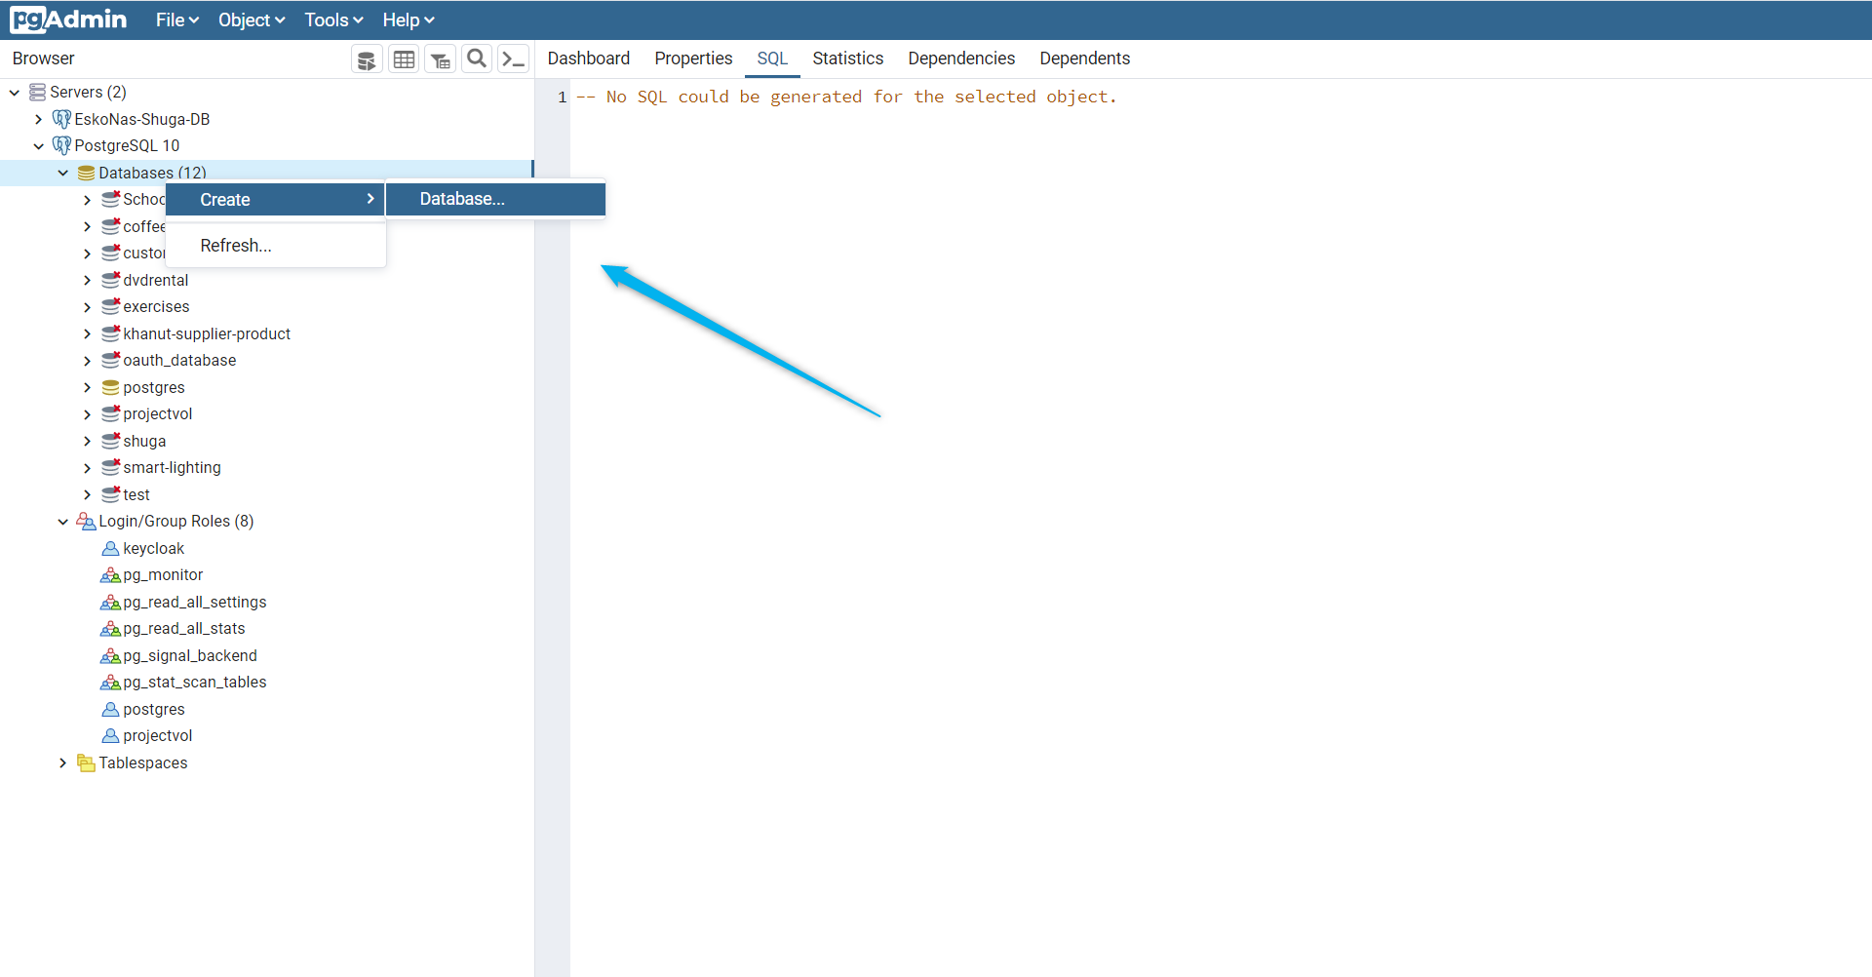Select the pg_read_all_settings role
This screenshot has height=977, width=1872.
point(194,602)
